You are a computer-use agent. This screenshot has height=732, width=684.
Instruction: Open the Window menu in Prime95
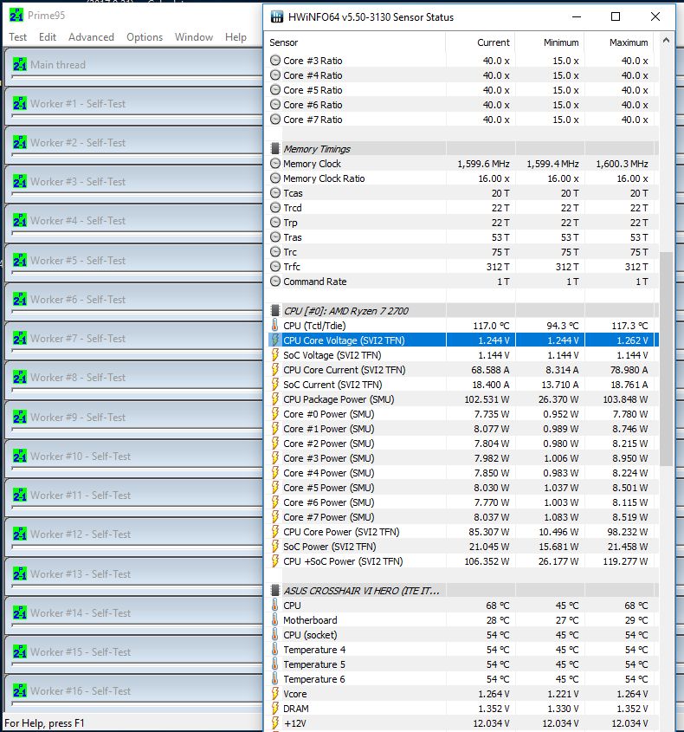pyautogui.click(x=194, y=37)
